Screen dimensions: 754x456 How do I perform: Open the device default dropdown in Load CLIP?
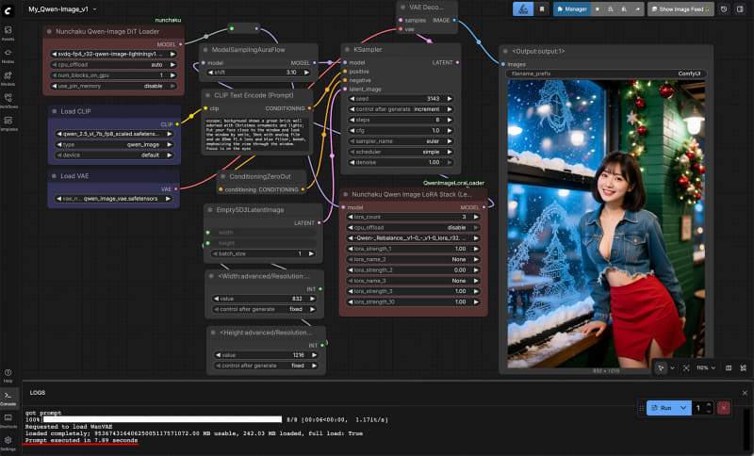point(114,155)
